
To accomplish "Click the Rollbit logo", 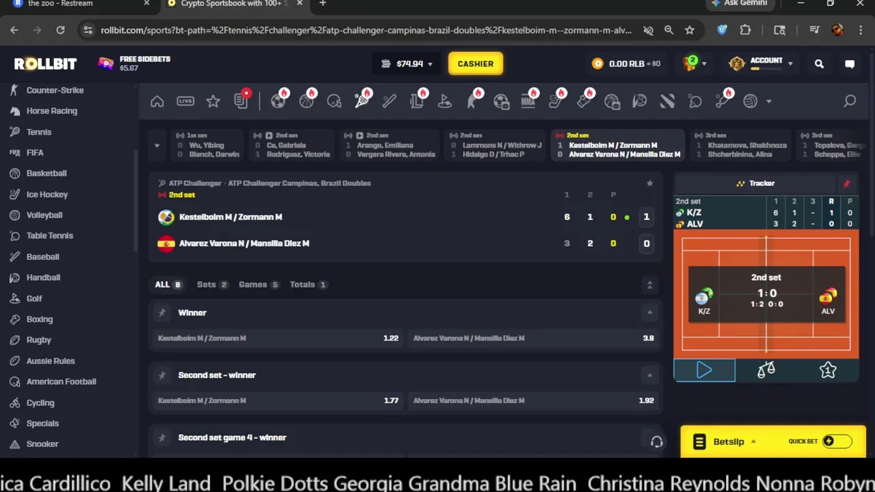I will click(x=45, y=64).
